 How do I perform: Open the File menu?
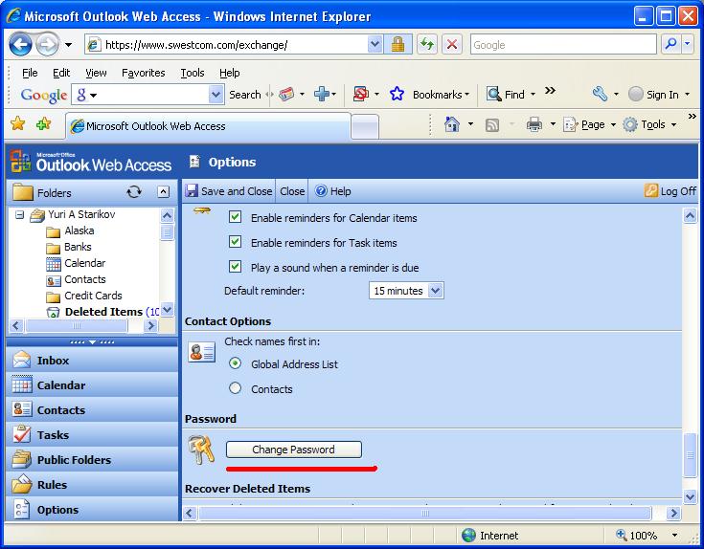(30, 73)
